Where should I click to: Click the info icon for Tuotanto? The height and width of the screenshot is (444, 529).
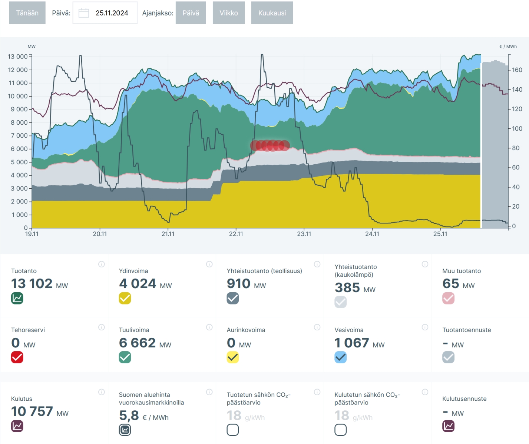[101, 264]
